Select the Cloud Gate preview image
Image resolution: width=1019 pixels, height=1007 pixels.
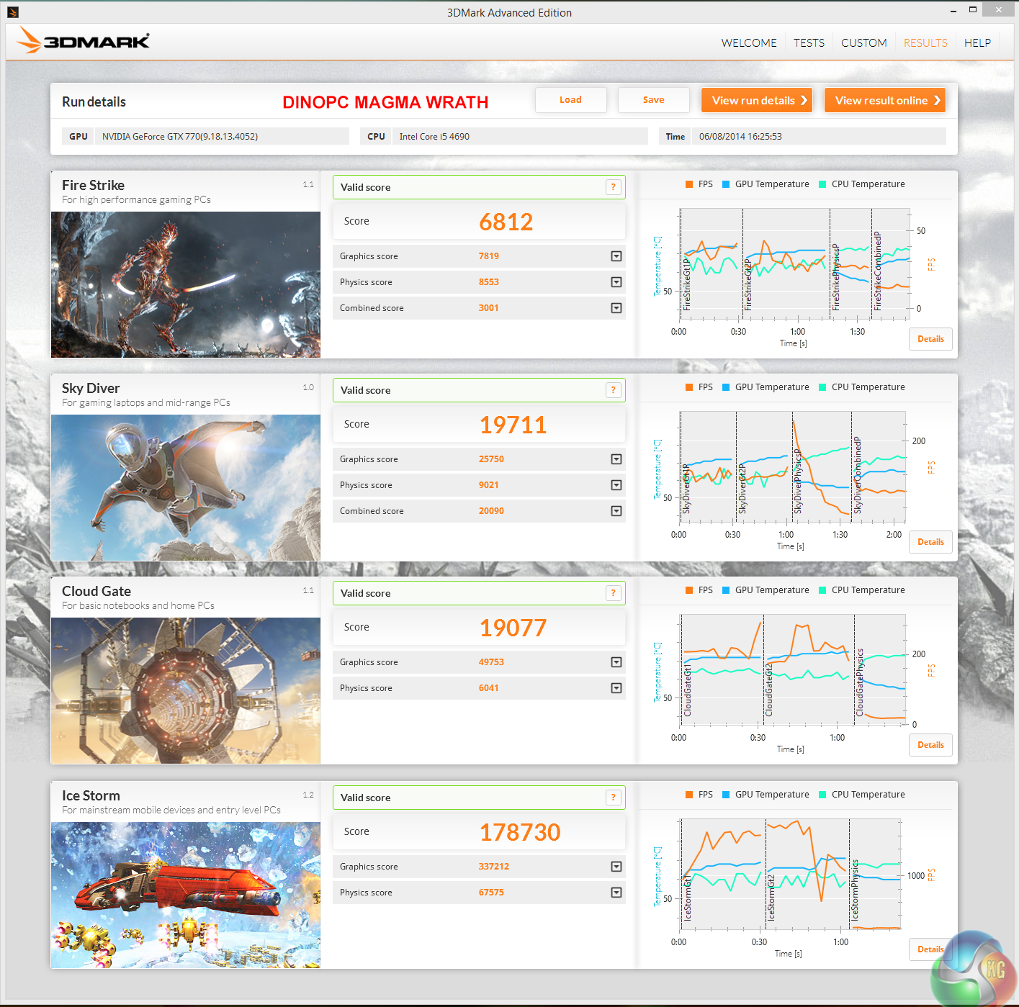coord(186,690)
